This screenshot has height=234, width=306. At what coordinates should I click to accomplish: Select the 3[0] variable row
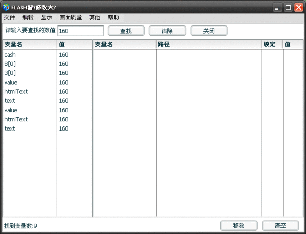(47, 73)
